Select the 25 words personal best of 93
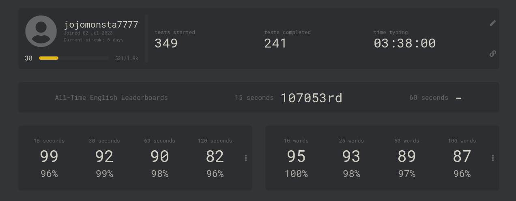516x201 pixels. 351,156
